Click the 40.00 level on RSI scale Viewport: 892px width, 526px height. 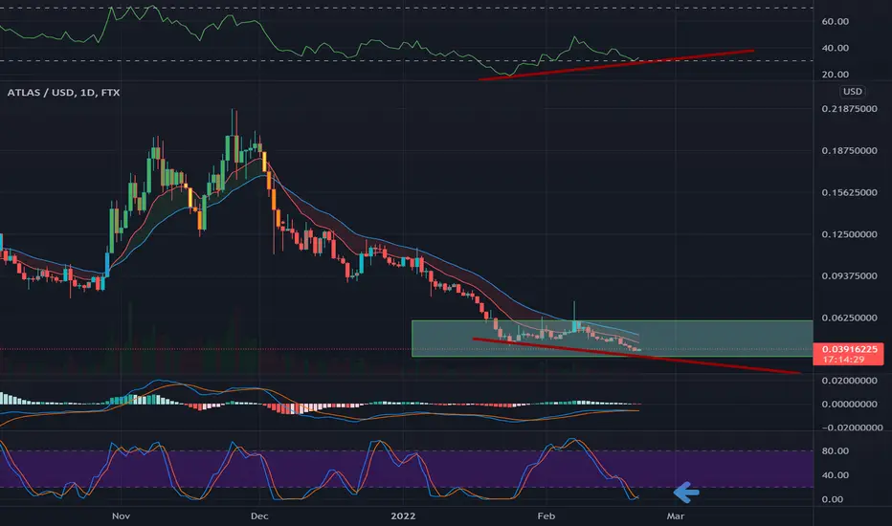(836, 49)
